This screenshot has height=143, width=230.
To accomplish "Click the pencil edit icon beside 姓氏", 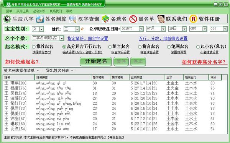I will tap(82, 29).
